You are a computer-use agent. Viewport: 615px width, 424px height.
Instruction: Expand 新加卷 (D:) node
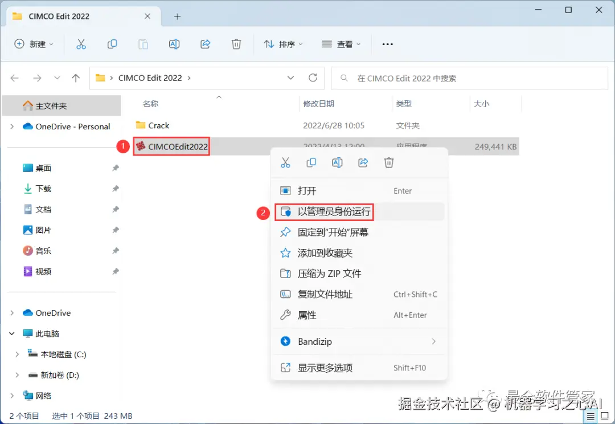pos(17,375)
